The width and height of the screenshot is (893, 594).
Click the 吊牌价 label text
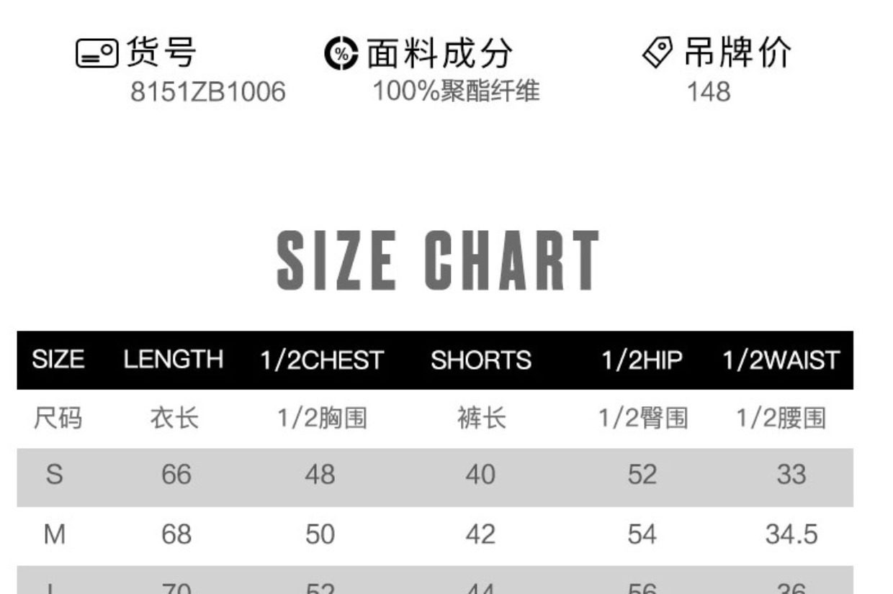click(x=737, y=53)
